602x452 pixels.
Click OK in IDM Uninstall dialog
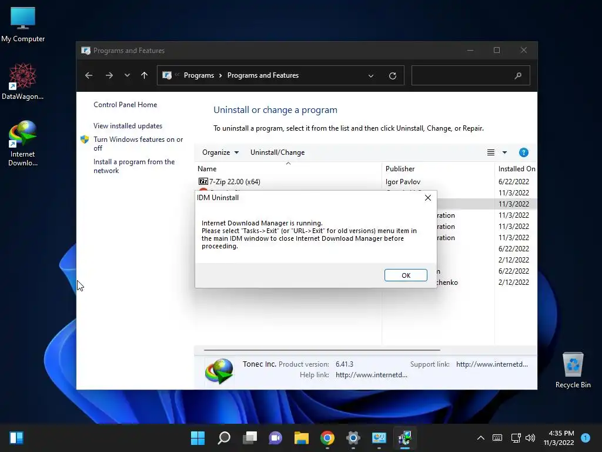(x=406, y=275)
